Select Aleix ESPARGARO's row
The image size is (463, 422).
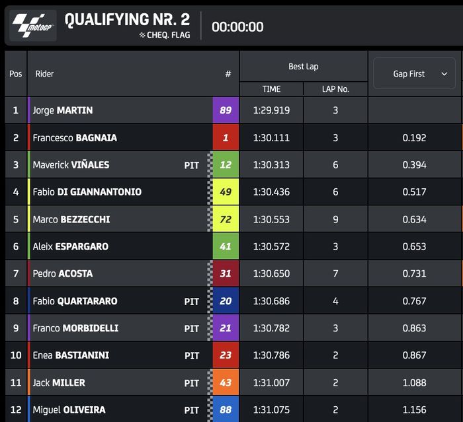(70, 246)
